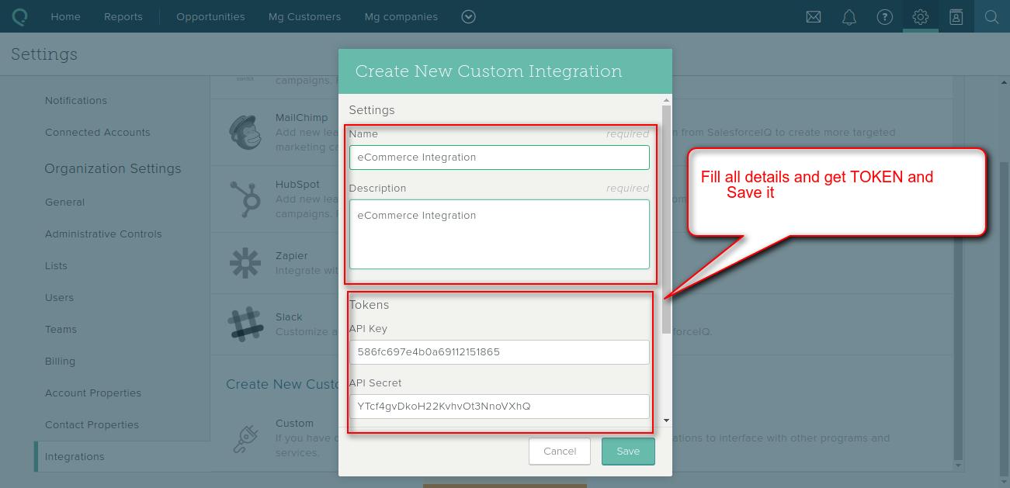The image size is (1010, 488).
Task: Open the Mg Customers tab
Action: 304,16
